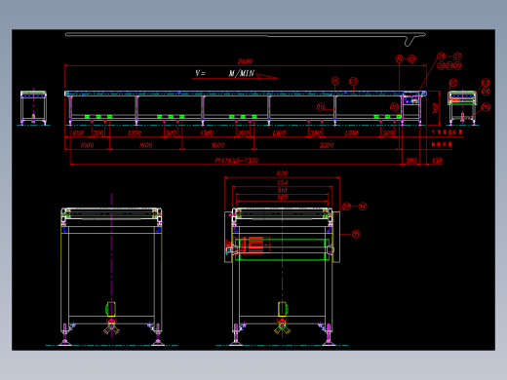Click the 554 width dimension text
The width and height of the screenshot is (507, 380).
point(282,182)
